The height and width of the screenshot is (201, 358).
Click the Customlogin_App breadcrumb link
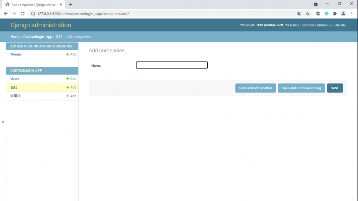tap(38, 37)
